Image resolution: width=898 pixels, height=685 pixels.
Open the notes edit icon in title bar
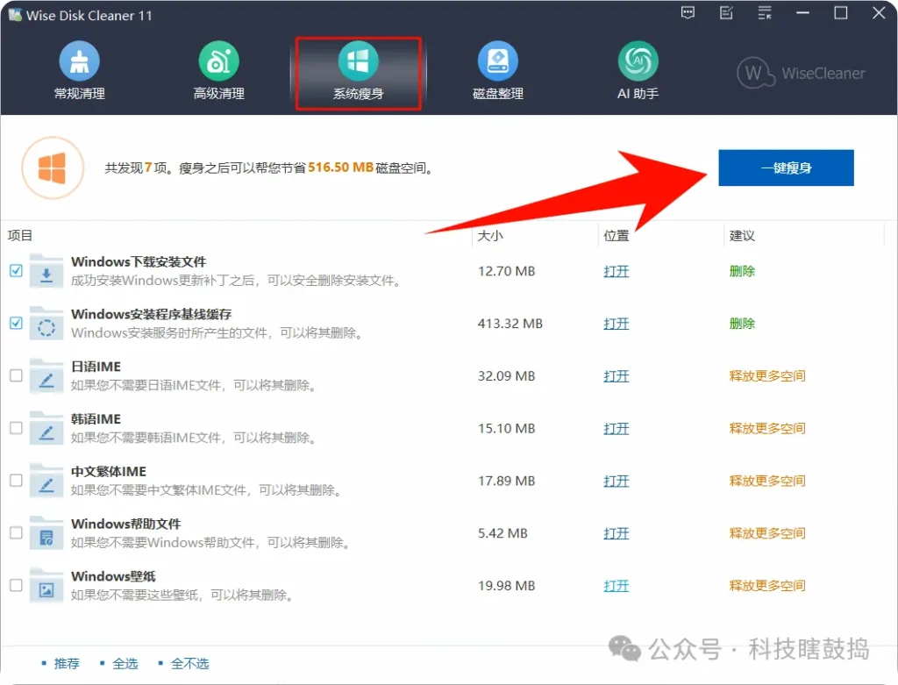(726, 12)
